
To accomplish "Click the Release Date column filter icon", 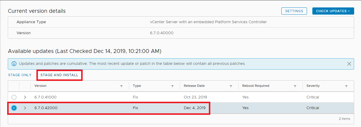I will tap(231, 86).
